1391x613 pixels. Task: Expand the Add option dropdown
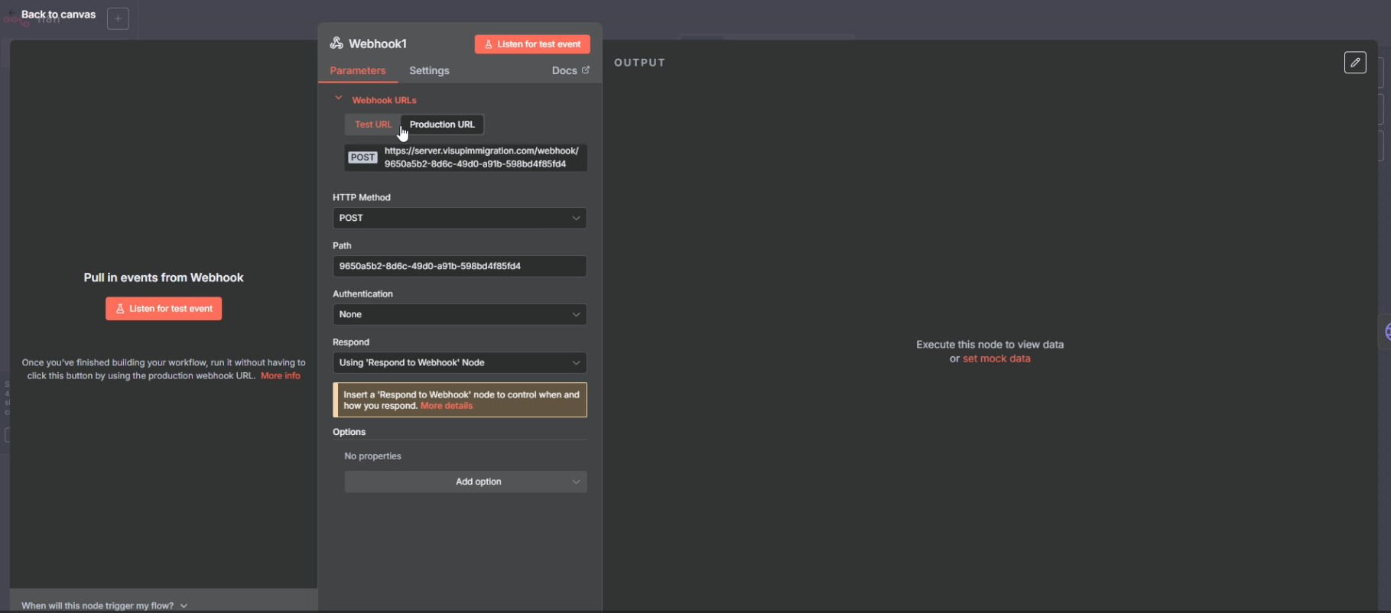pyautogui.click(x=466, y=482)
